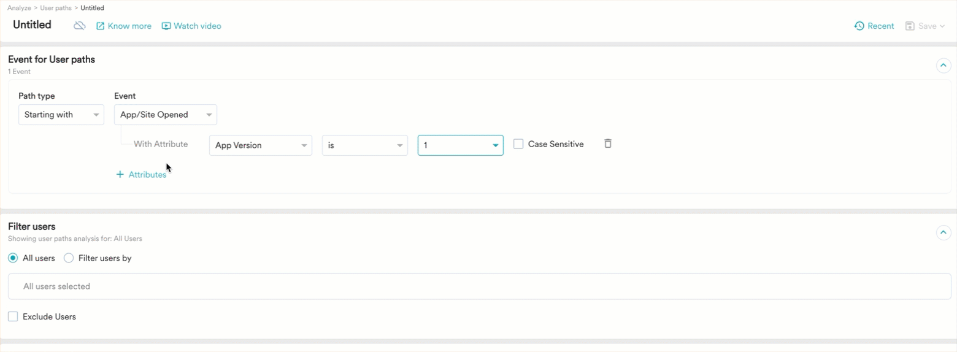Open the App/Site Opened event dropdown
957x352 pixels.
click(165, 115)
